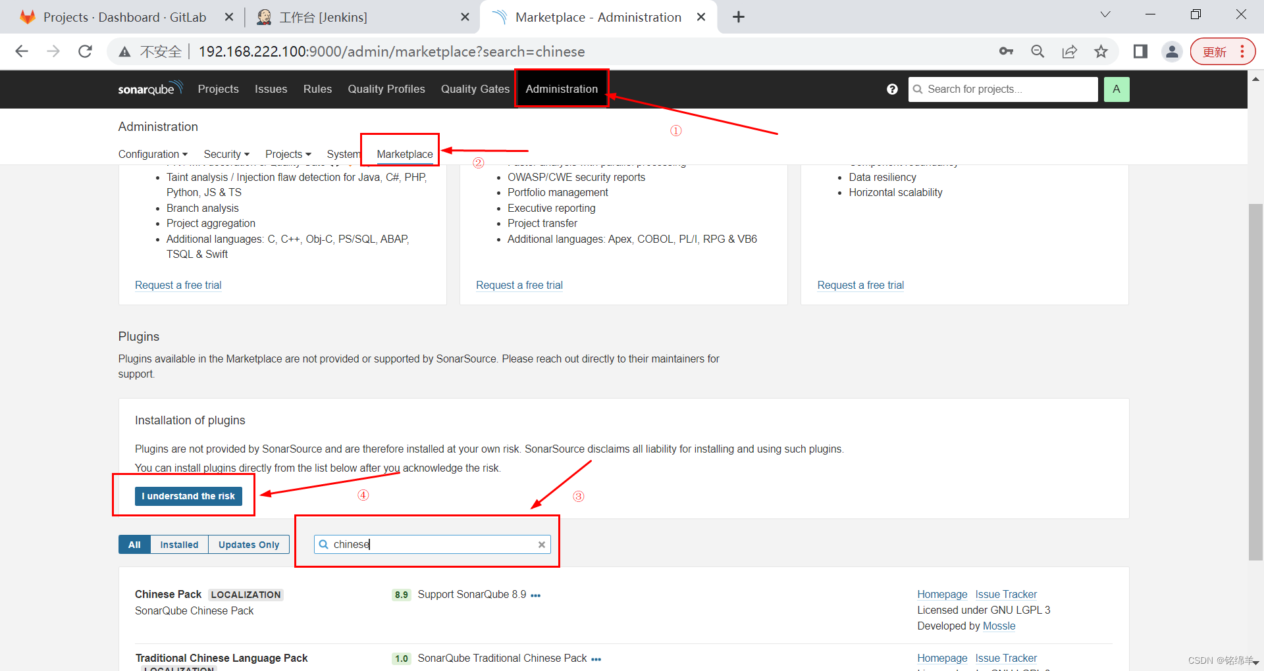Close the GitLab Dashboard tab
Screen dimensions: 1264x671
coord(229,17)
